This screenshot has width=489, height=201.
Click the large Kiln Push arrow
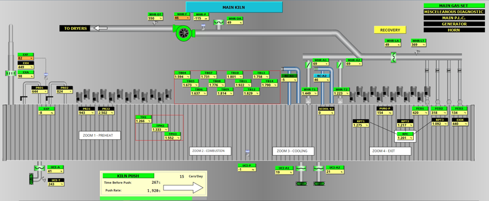[x=183, y=188]
